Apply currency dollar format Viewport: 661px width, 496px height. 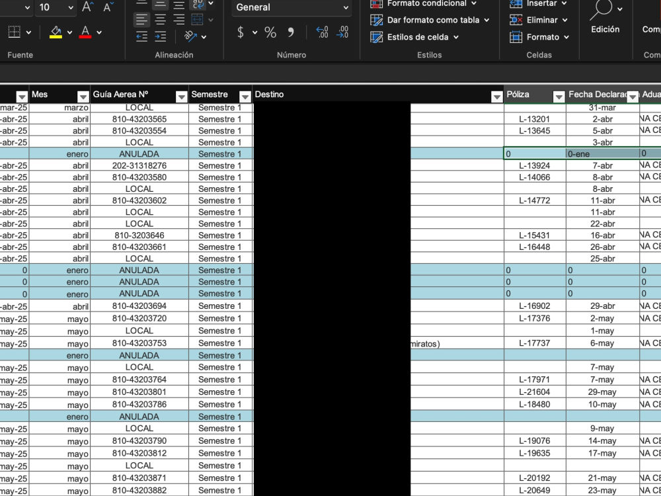(x=241, y=32)
